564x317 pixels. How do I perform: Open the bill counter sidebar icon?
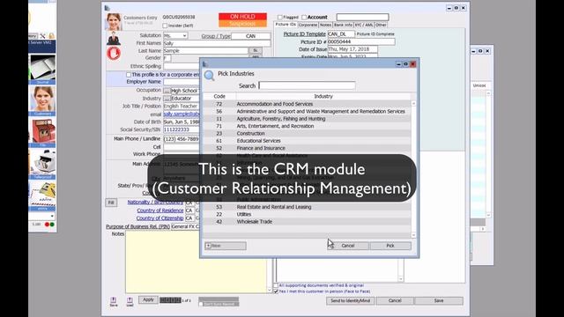coord(42,165)
